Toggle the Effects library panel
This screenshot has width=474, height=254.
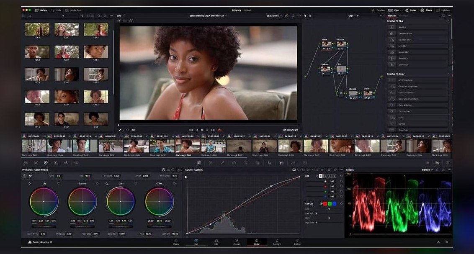[426, 10]
